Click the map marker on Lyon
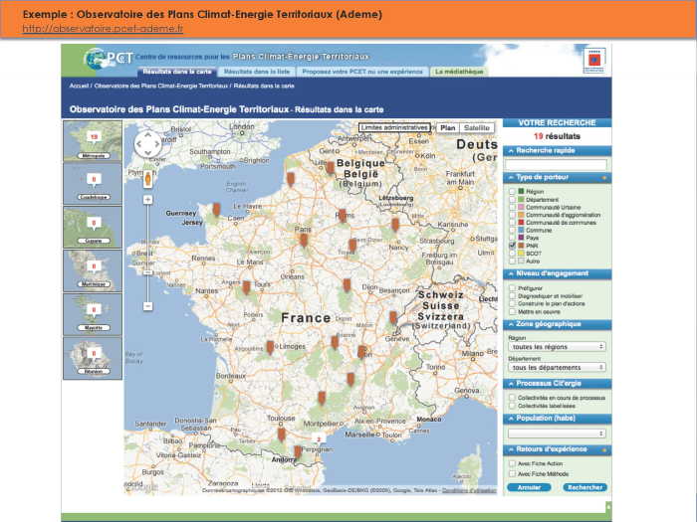The width and height of the screenshot is (697, 522). pyautogui.click(x=361, y=352)
